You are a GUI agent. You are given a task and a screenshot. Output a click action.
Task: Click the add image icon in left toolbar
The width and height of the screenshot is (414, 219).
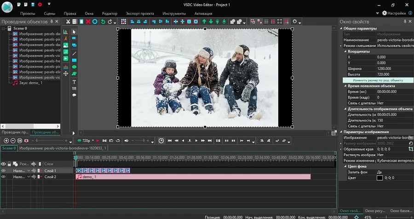point(65,45)
